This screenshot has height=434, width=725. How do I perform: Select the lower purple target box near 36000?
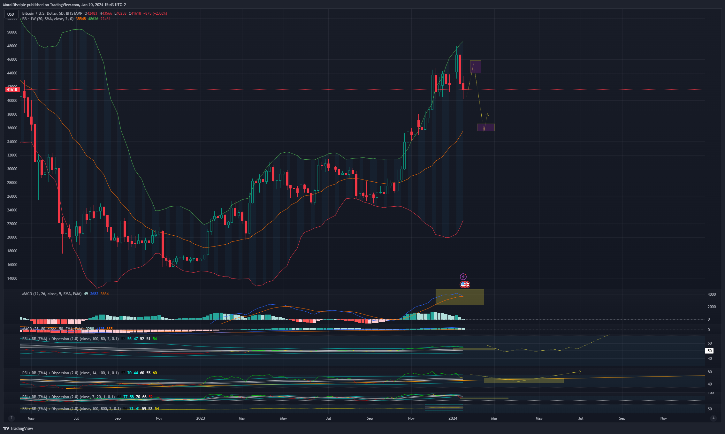(x=486, y=127)
